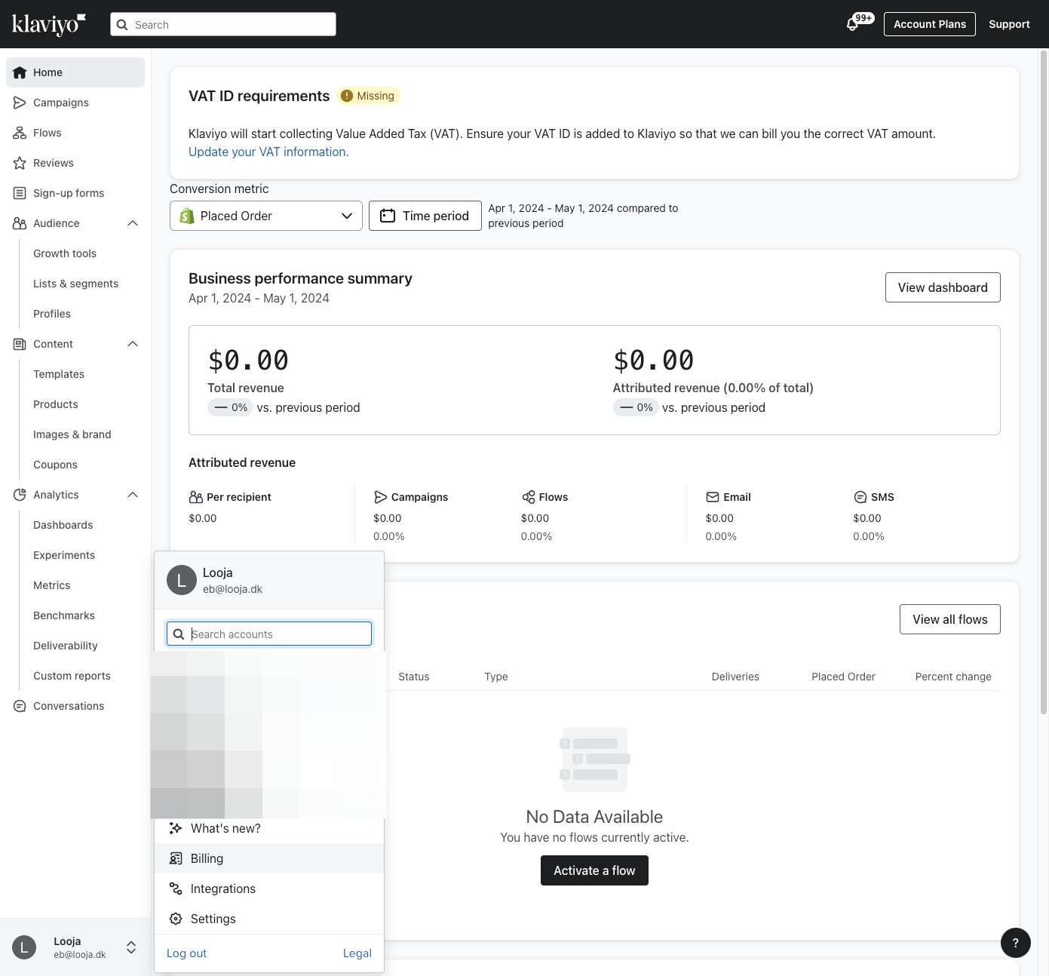Click the Klaviyo logo
Screen dimensions: 1049x976
tap(49, 24)
